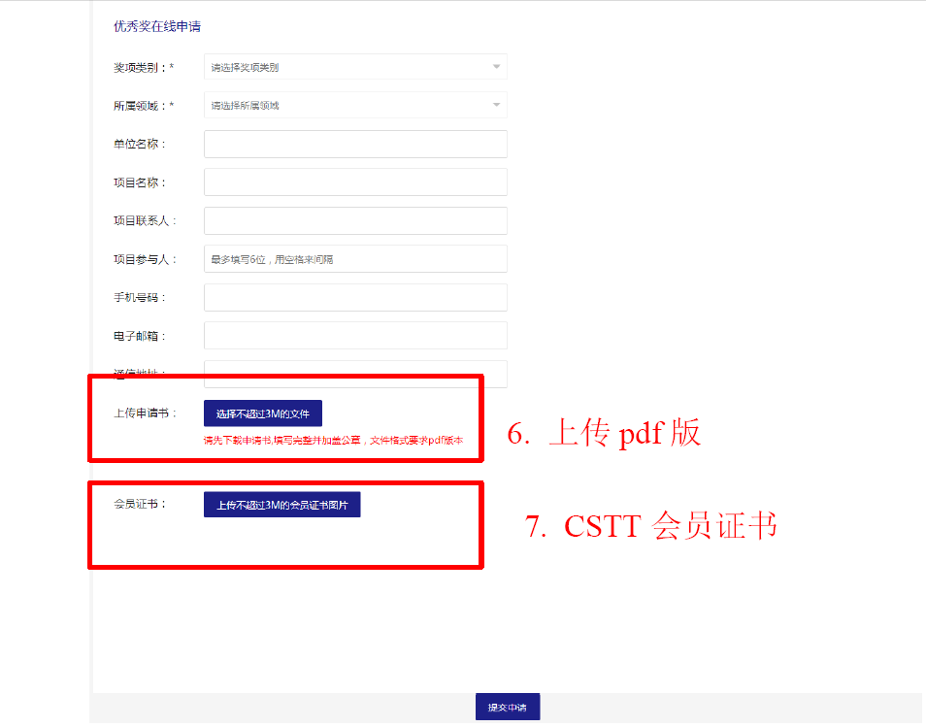Click the '6. 上传 pdf 版' annotation
926x727 pixels.
[x=604, y=433]
